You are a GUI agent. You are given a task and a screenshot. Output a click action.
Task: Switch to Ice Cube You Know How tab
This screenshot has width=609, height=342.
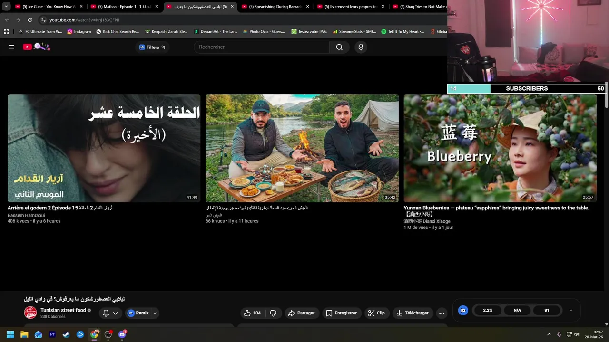point(48,7)
